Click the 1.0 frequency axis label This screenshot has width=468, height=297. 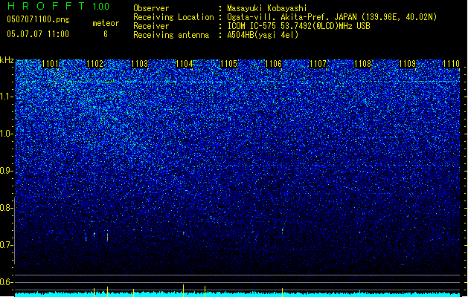click(7, 134)
